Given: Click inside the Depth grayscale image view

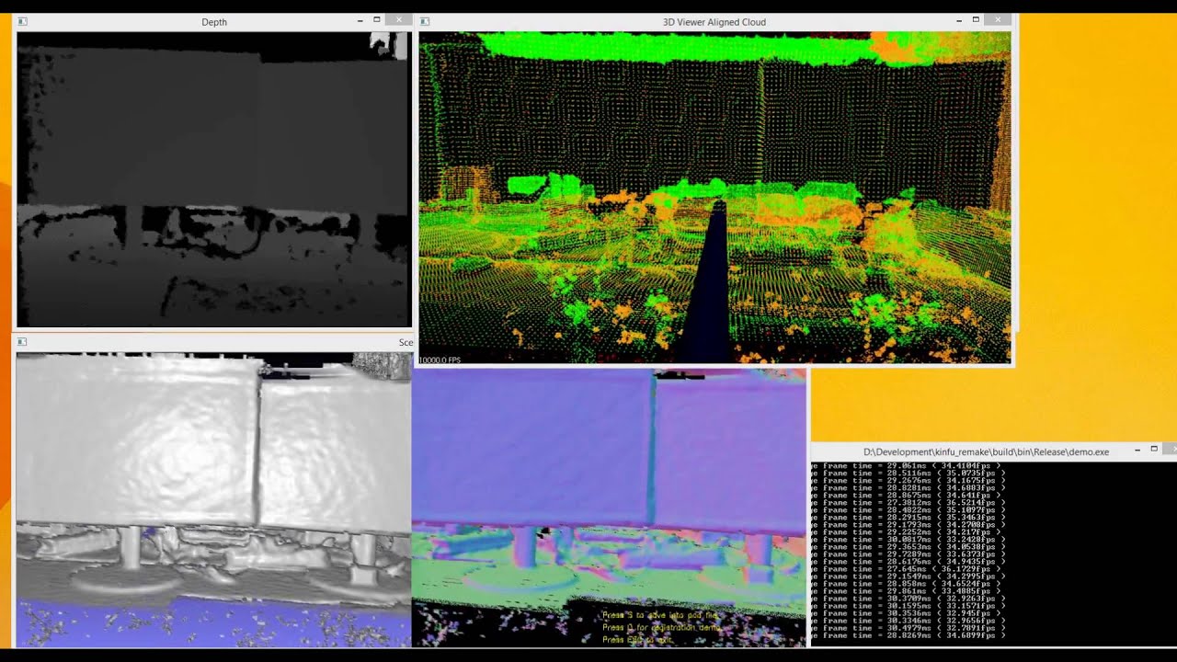Looking at the screenshot, I should (x=214, y=179).
